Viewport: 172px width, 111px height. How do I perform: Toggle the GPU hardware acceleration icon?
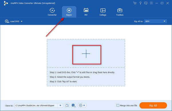pos(73,105)
